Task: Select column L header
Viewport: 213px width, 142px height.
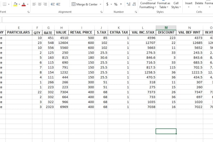Action: [x=143, y=28]
